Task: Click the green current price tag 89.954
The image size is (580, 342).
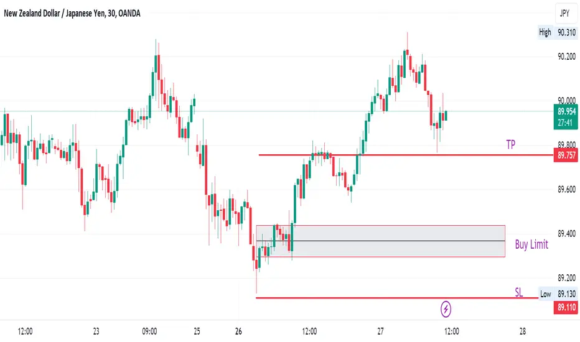Action: click(x=566, y=116)
